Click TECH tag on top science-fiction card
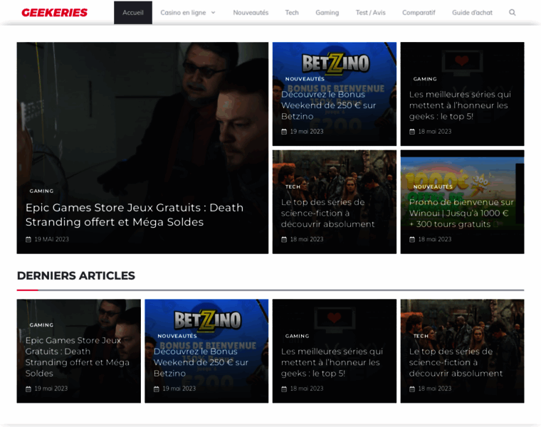The image size is (541, 427). (x=293, y=187)
